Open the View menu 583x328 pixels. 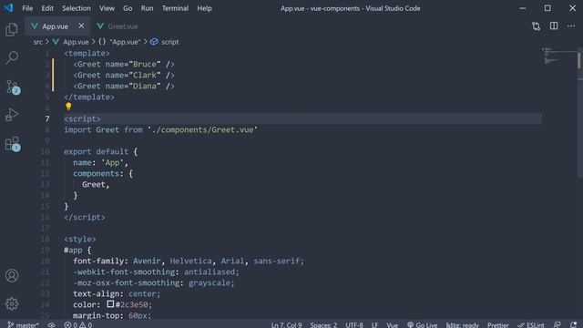(x=107, y=8)
